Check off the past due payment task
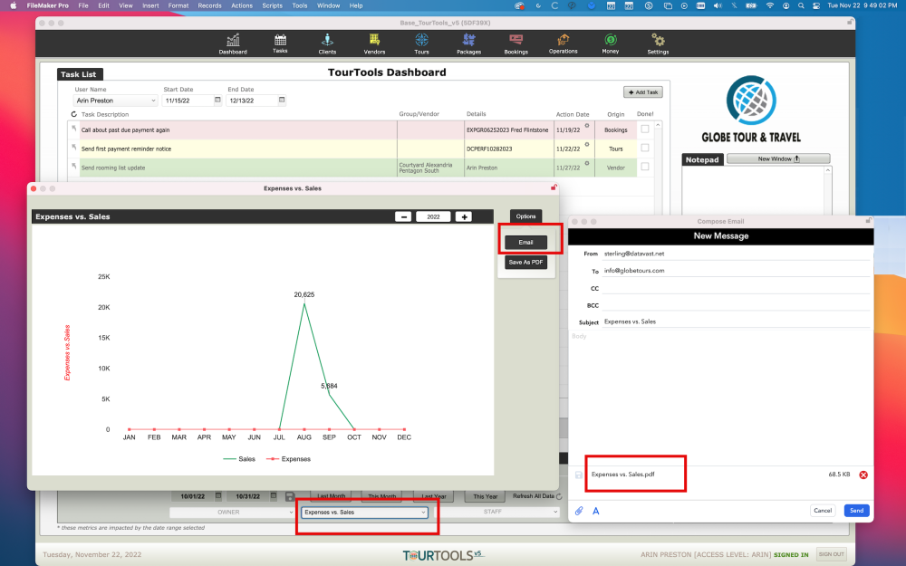906x566 pixels. pos(645,130)
